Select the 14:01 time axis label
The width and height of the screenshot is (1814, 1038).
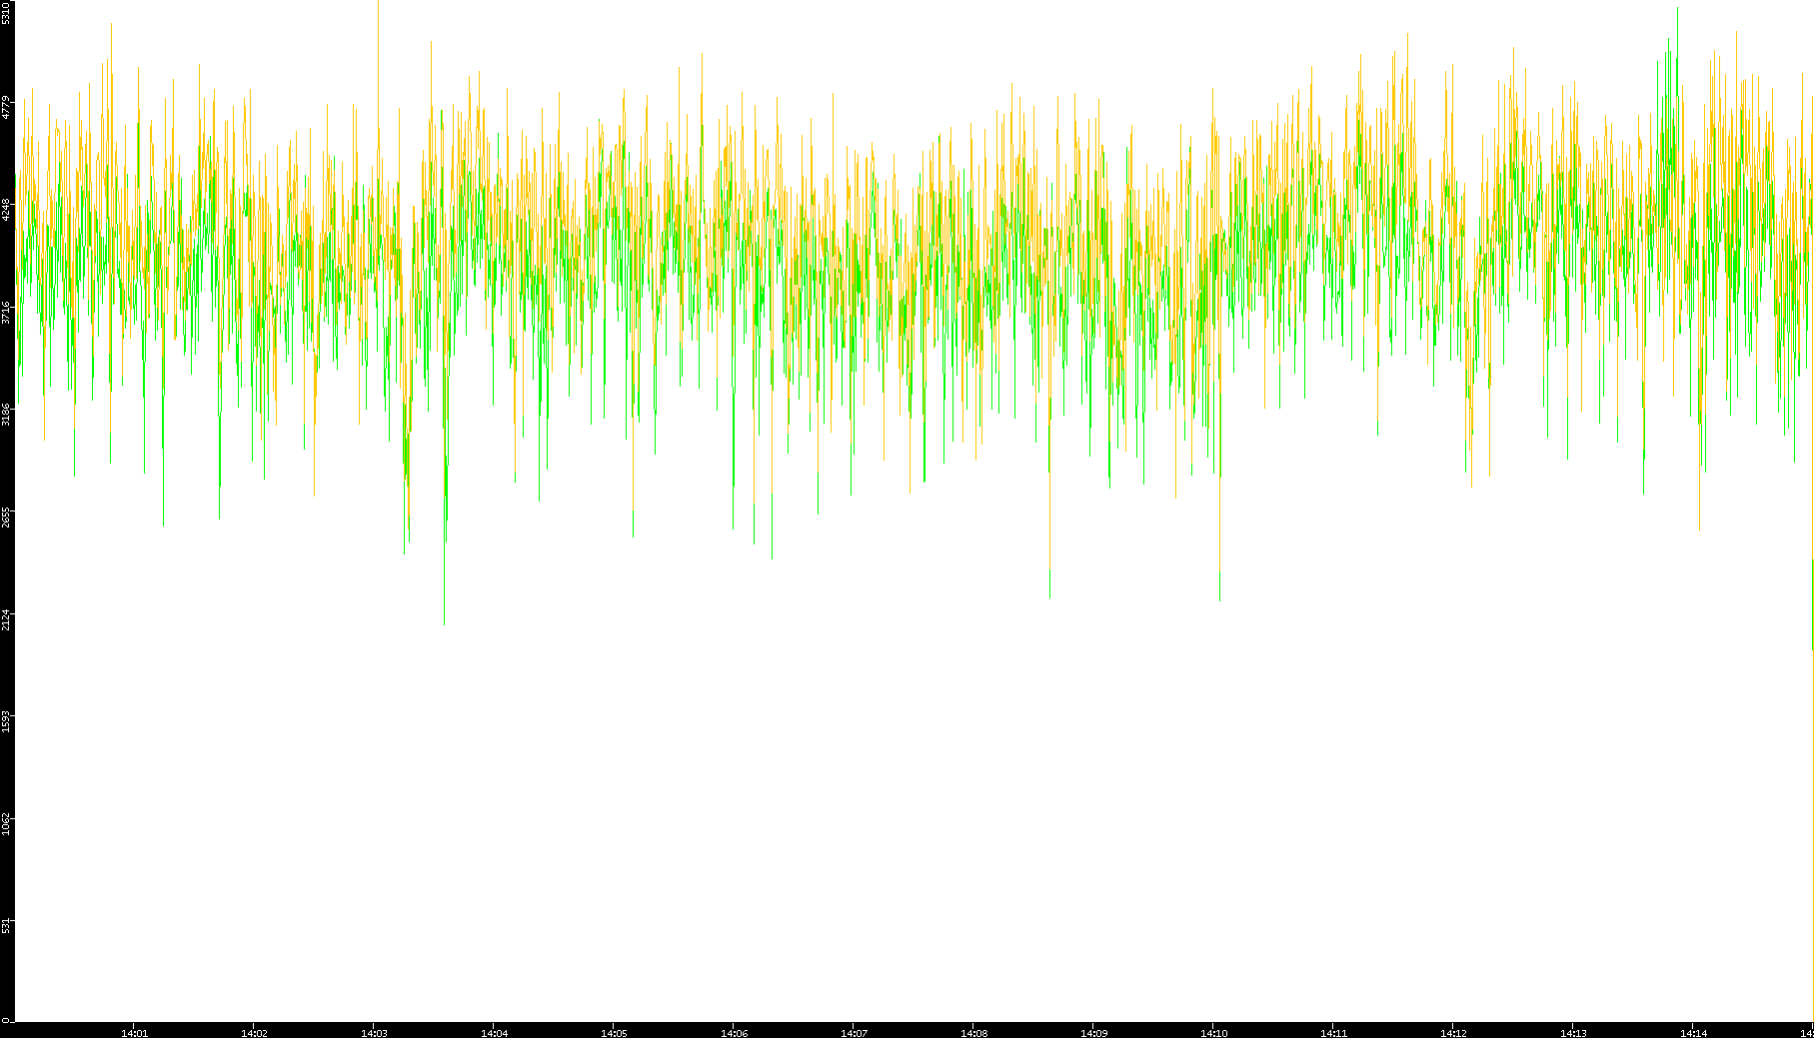pos(134,1033)
